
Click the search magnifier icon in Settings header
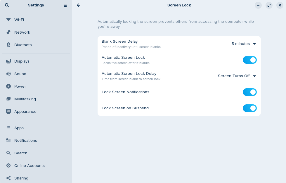(x=7, y=5)
